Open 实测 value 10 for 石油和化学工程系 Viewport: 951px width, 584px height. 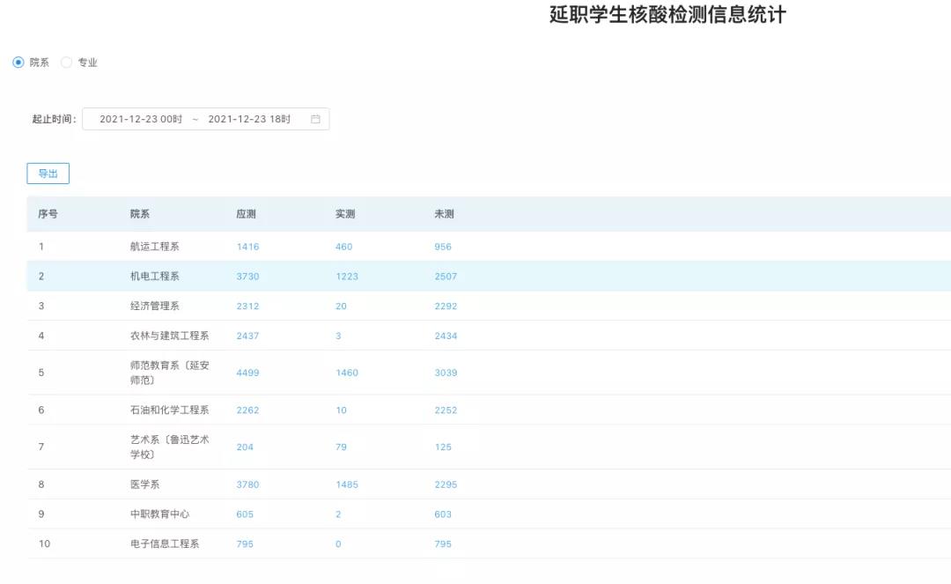point(341,410)
